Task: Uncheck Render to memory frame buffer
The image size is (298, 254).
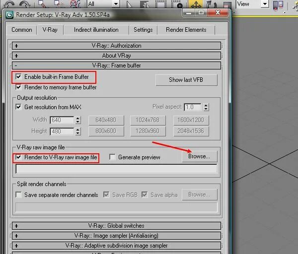Action: (18, 87)
